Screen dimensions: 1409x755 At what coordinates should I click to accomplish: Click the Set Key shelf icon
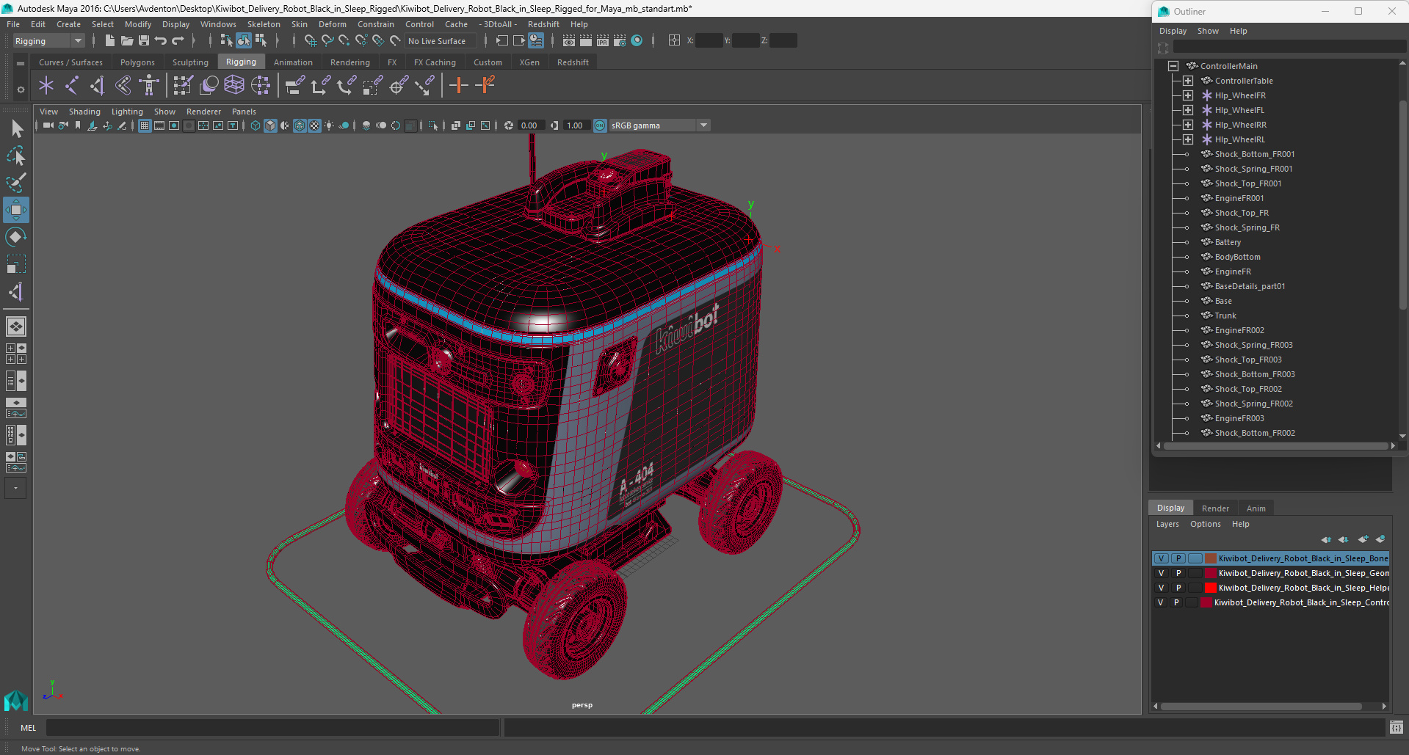pyautogui.click(x=459, y=86)
